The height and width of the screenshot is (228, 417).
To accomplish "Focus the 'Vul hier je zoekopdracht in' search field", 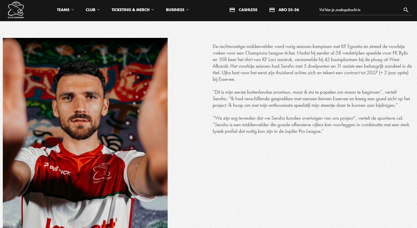I will click(359, 10).
